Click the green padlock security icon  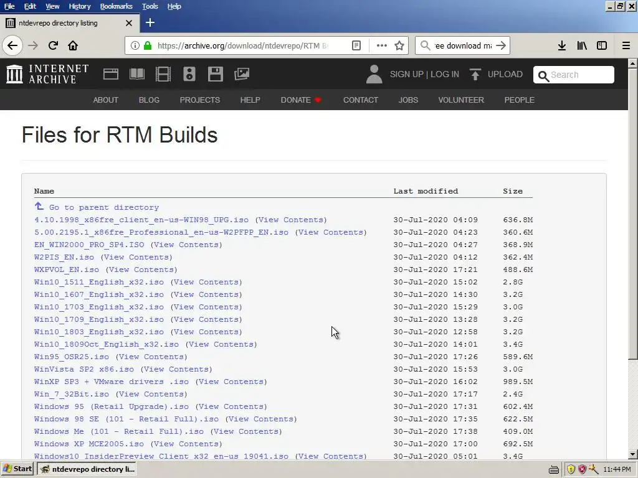coord(148,45)
